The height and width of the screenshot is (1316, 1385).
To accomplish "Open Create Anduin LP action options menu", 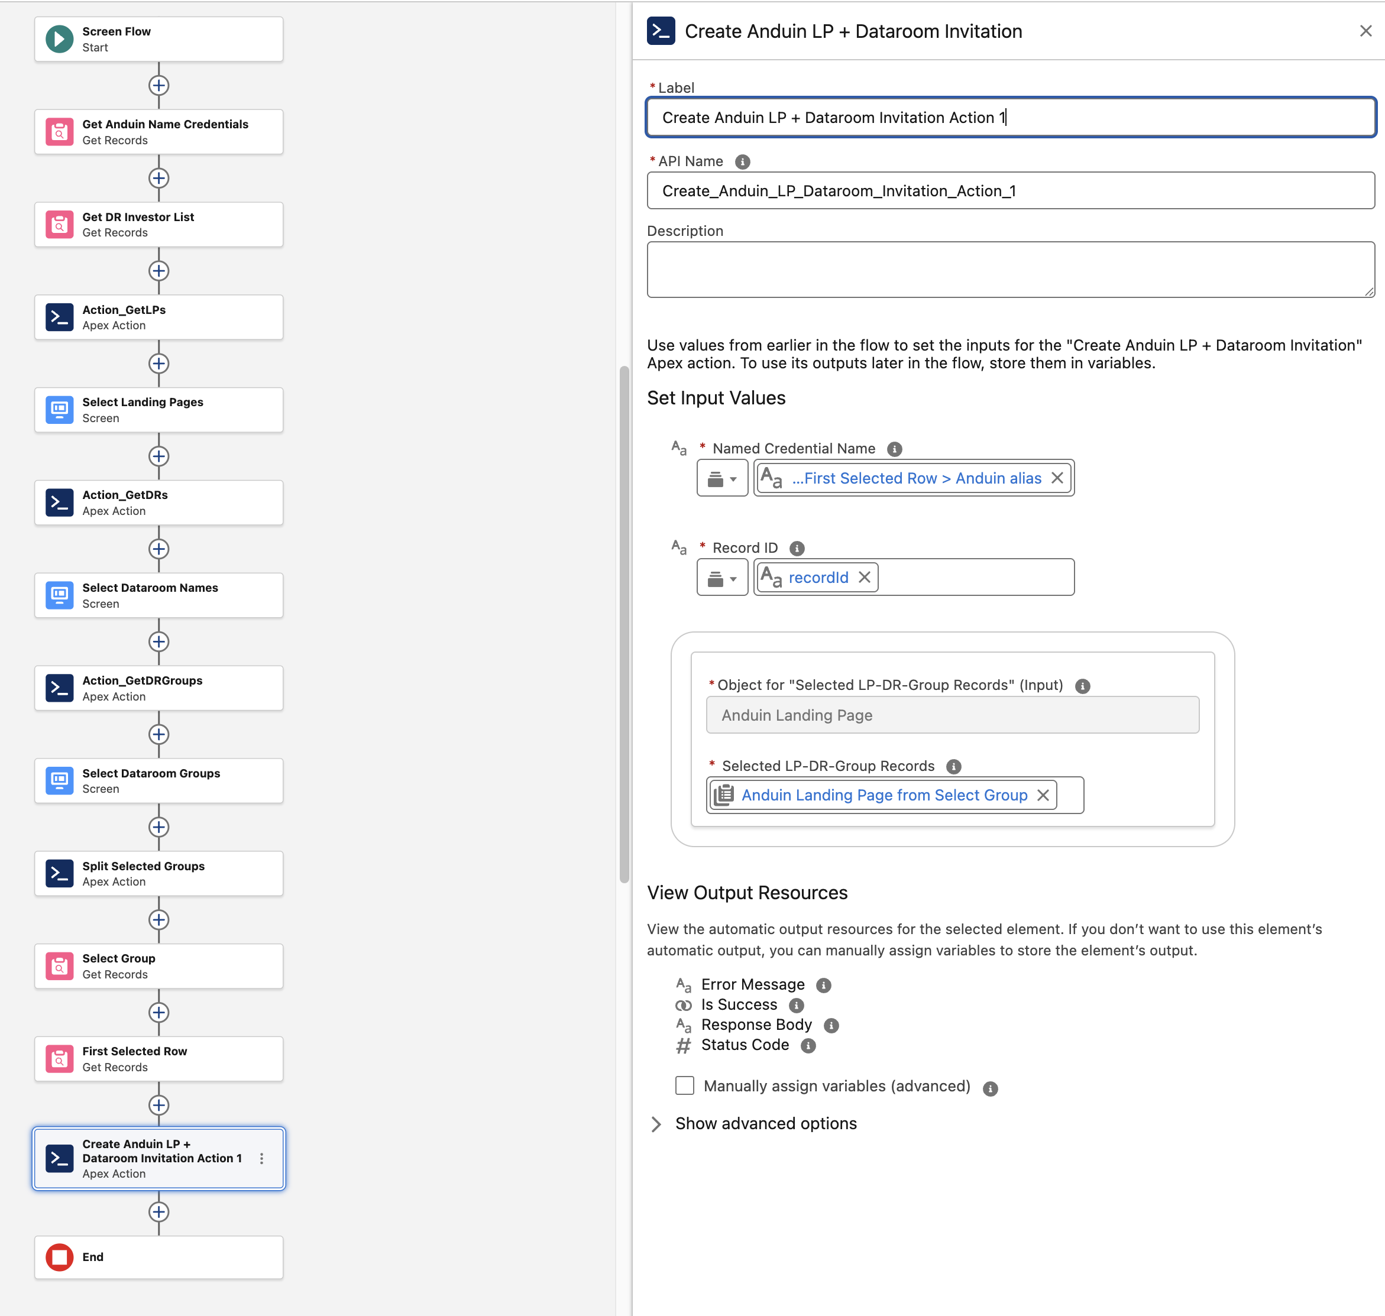I will (x=262, y=1158).
